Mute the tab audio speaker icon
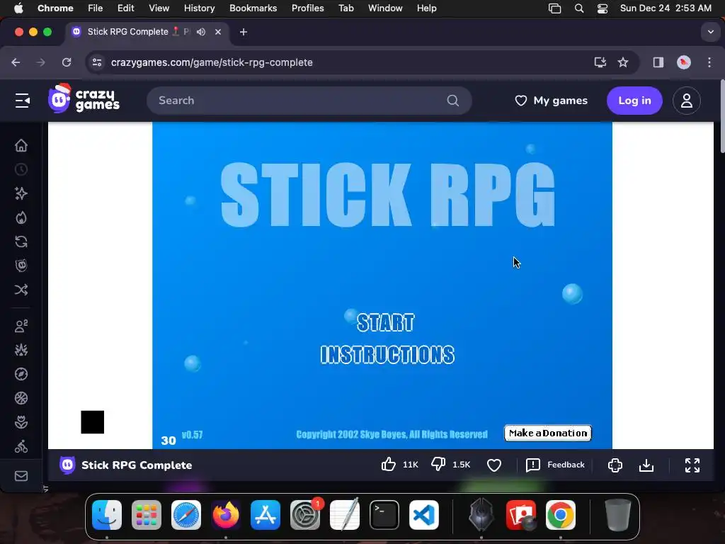This screenshot has height=544, width=725. pos(201,32)
